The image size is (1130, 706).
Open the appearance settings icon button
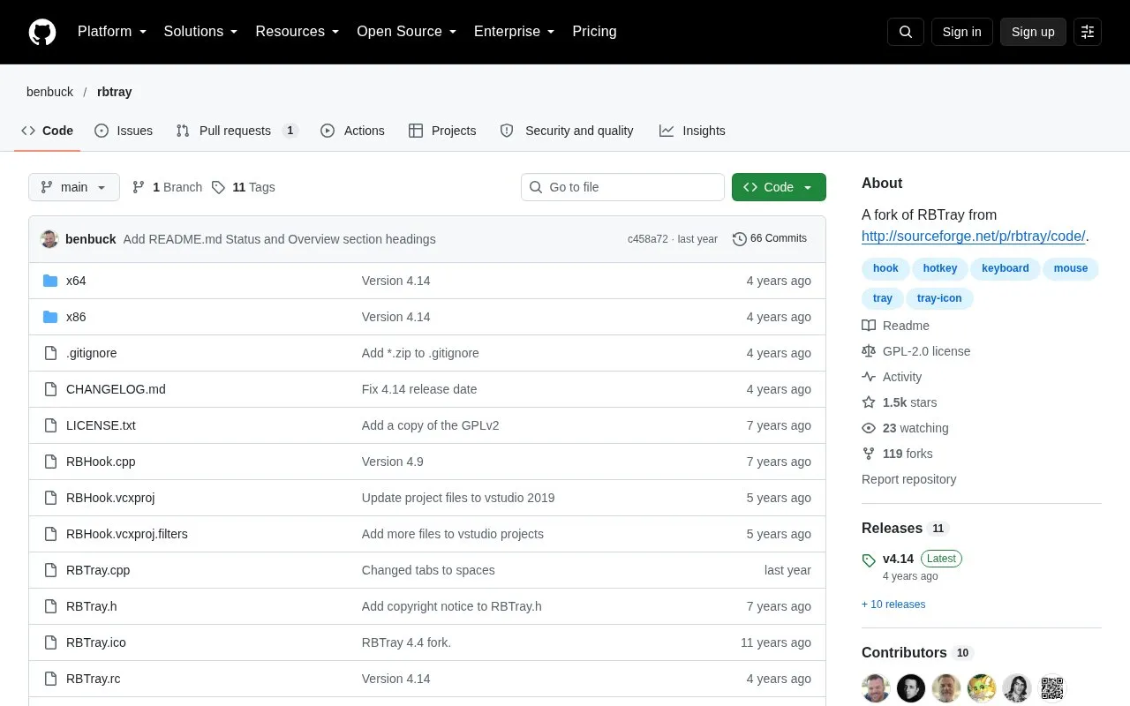[1088, 32]
